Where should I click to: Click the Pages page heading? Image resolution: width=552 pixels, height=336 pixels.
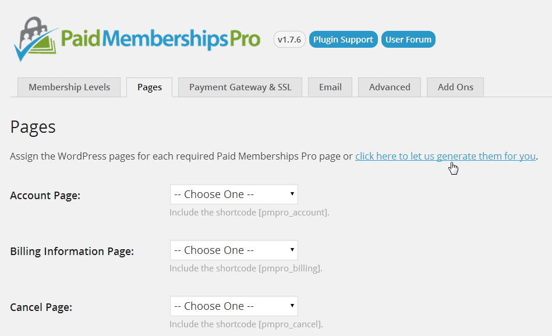click(32, 127)
